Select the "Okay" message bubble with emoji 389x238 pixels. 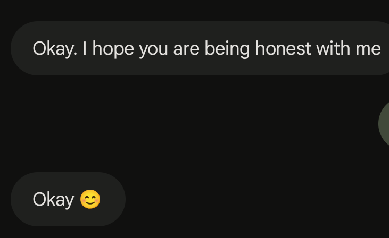68,200
